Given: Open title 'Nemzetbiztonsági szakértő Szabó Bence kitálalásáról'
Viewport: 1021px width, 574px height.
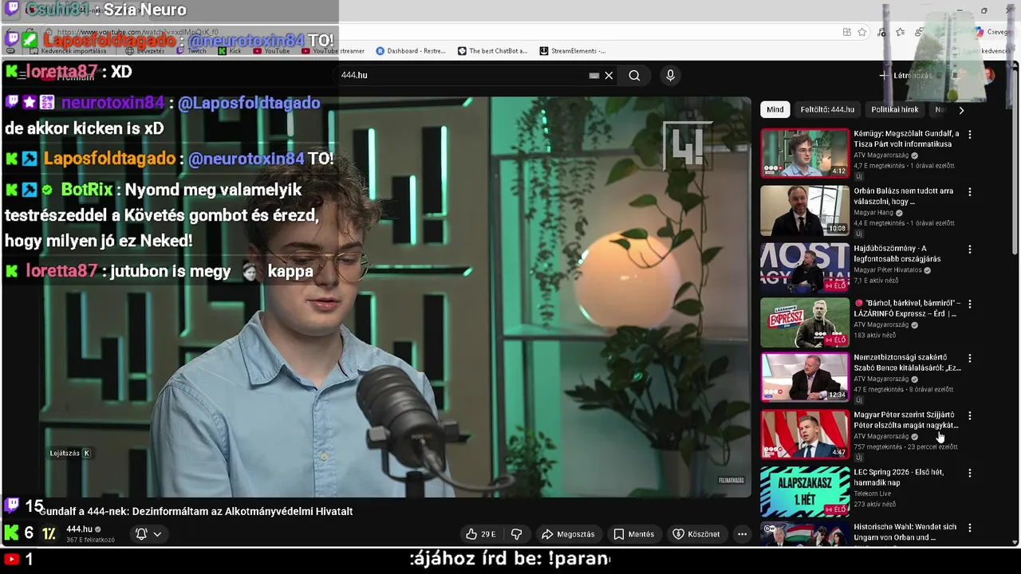Looking at the screenshot, I should click(907, 363).
